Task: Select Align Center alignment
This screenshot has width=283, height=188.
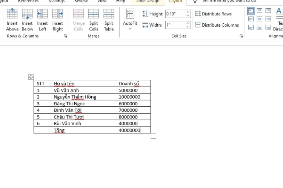Action: 260,19
